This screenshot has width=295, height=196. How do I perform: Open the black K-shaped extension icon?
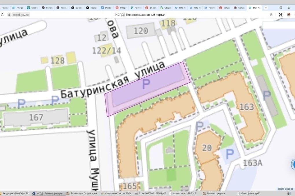pyautogui.click(x=281, y=15)
